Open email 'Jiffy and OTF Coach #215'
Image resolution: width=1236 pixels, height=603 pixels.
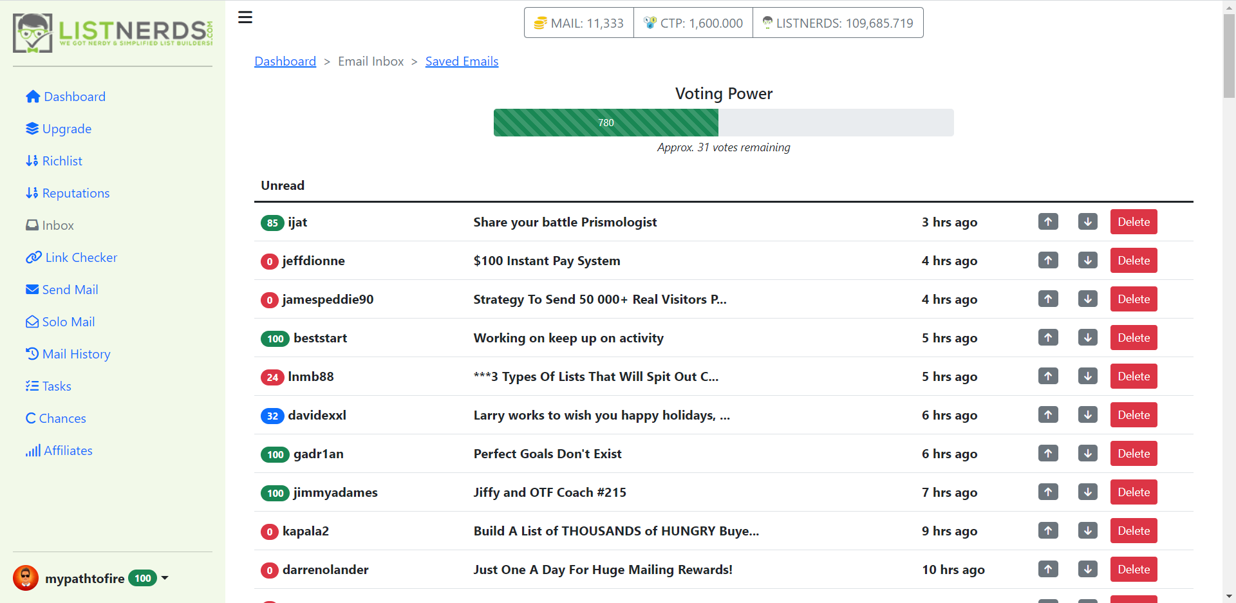pos(550,492)
